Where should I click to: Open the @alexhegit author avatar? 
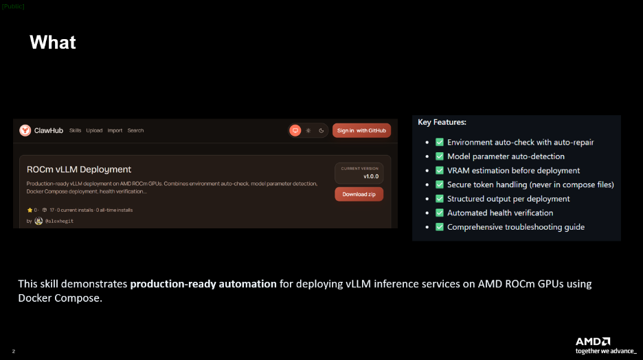pyautogui.click(x=38, y=221)
